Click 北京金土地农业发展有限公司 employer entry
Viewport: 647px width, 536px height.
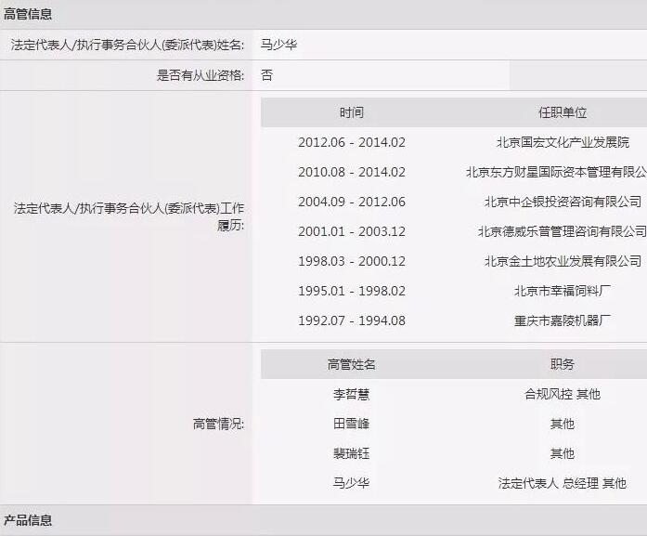tap(563, 261)
